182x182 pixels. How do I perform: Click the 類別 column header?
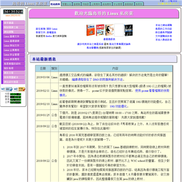54,68
